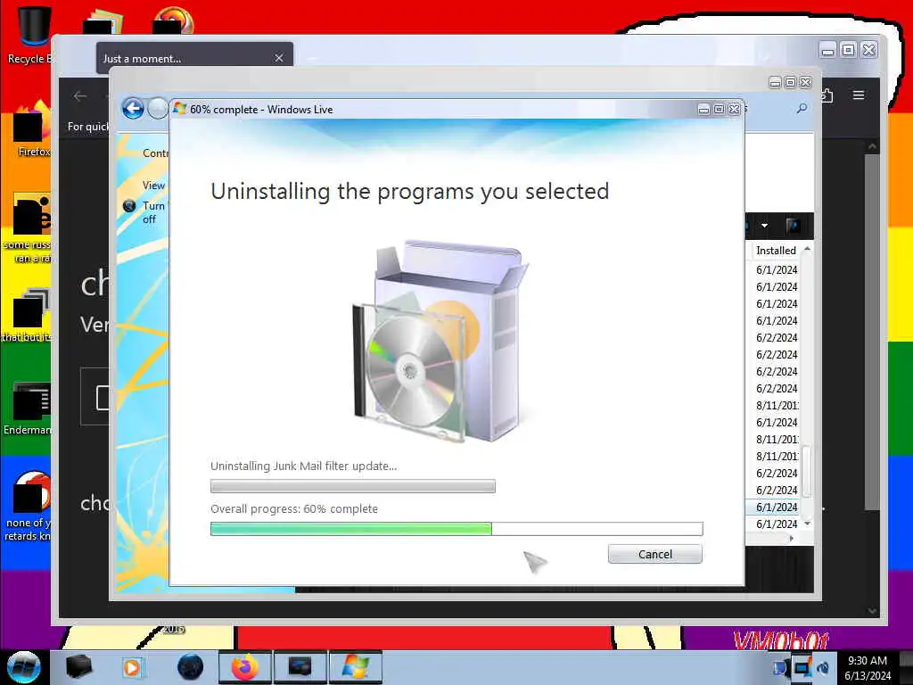Viewport: 913px width, 685px height.
Task: Click "Uninstalling Junk Mail filter update..." status text
Action: 303,466
